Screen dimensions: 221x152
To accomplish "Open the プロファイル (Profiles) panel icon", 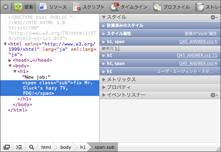I will 157,6.
